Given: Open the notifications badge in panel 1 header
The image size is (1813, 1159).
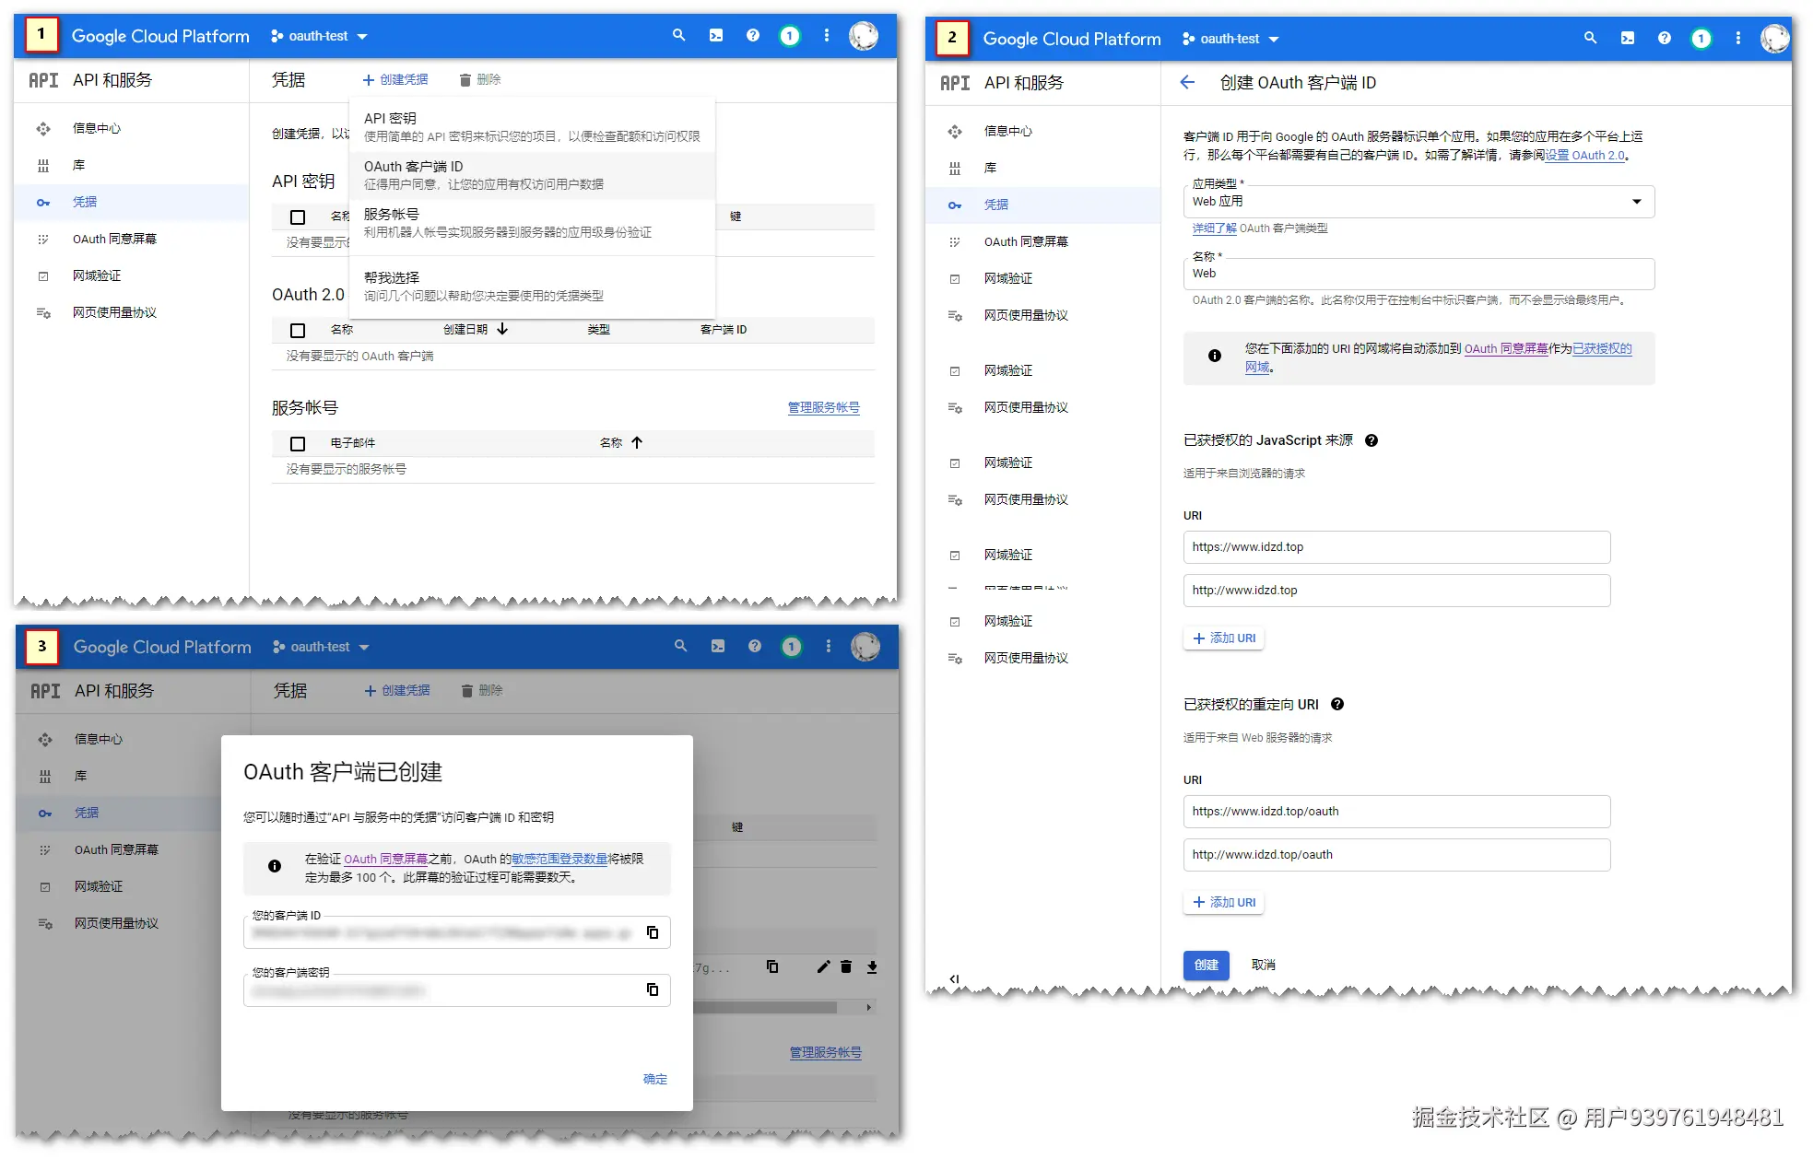Looking at the screenshot, I should click(x=789, y=36).
